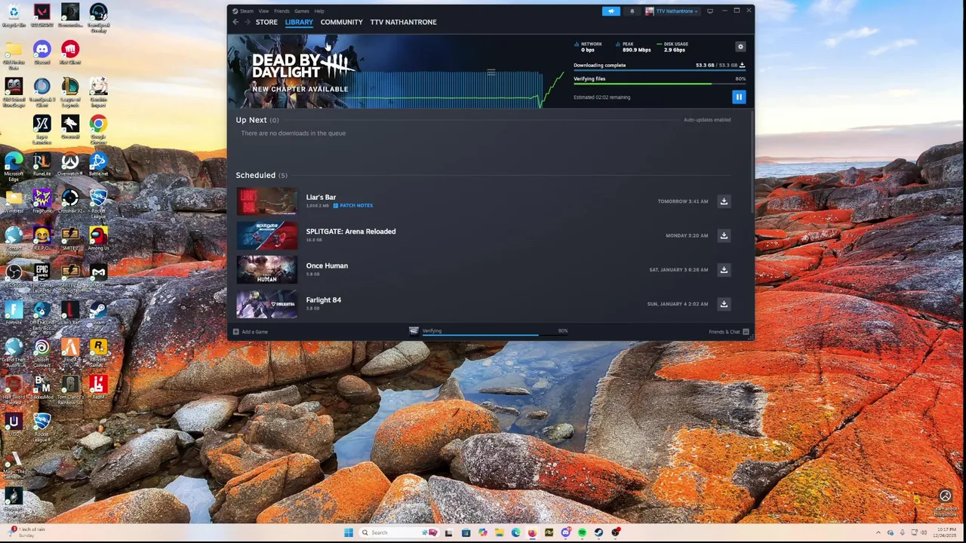The height and width of the screenshot is (543, 966).
Task: Start the Farlight 84 download now
Action: coord(724,304)
